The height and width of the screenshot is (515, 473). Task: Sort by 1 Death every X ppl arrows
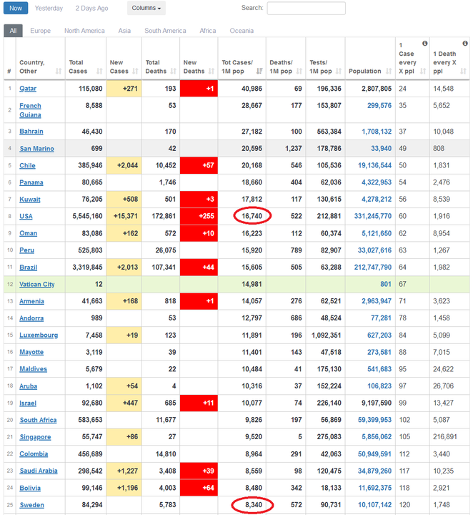(463, 71)
